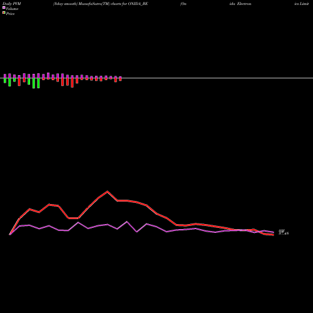Click the 'Daily PVM' title text
This screenshot has height=313, width=313.
tap(11, 4)
